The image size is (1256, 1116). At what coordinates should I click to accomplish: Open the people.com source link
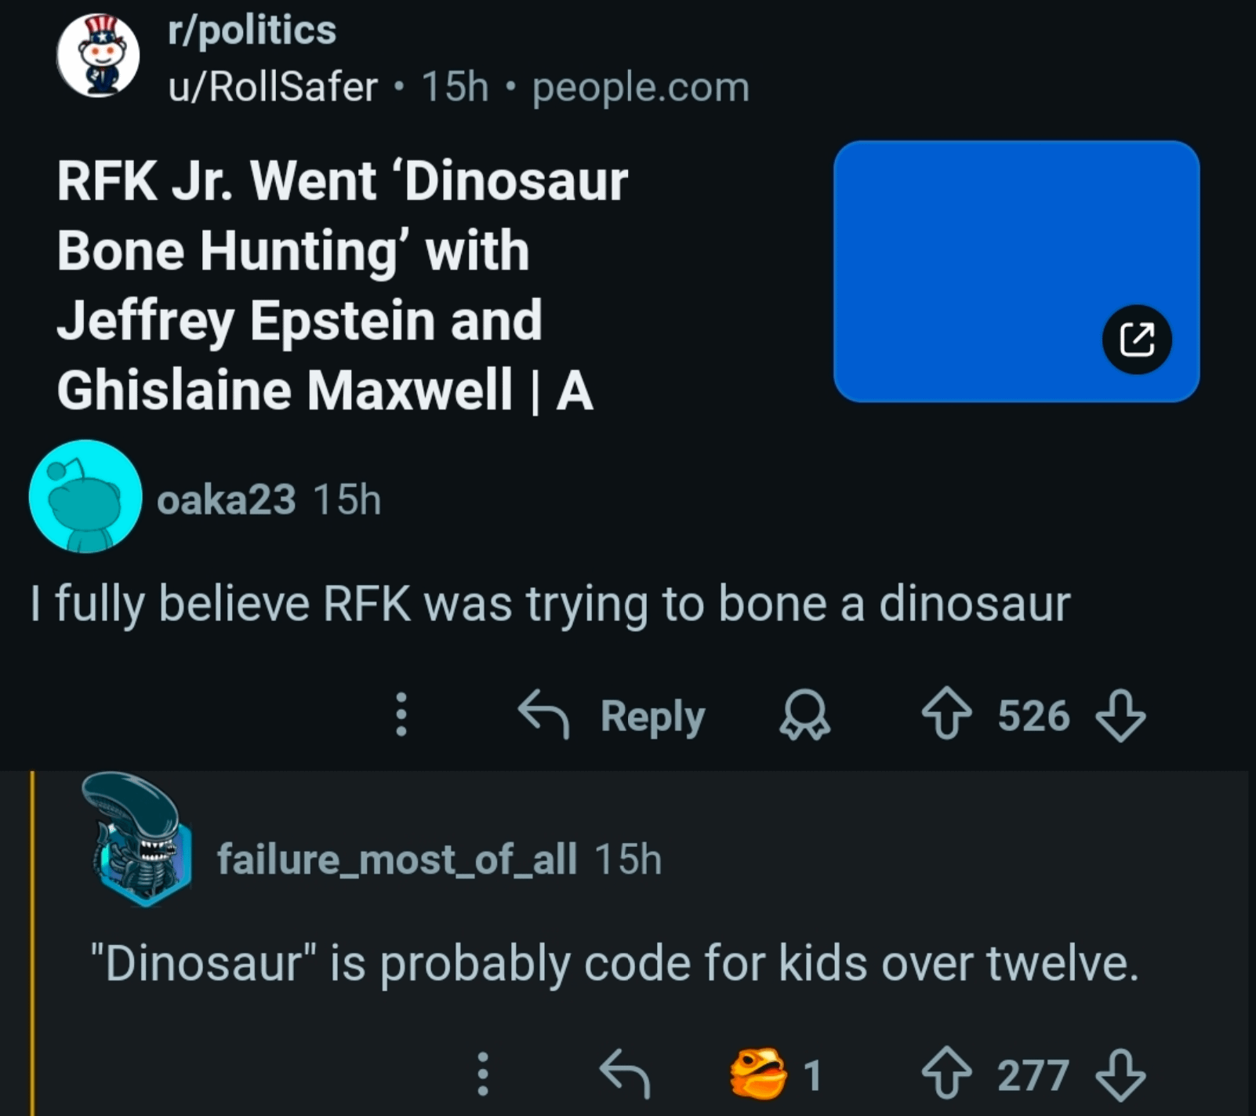[641, 86]
